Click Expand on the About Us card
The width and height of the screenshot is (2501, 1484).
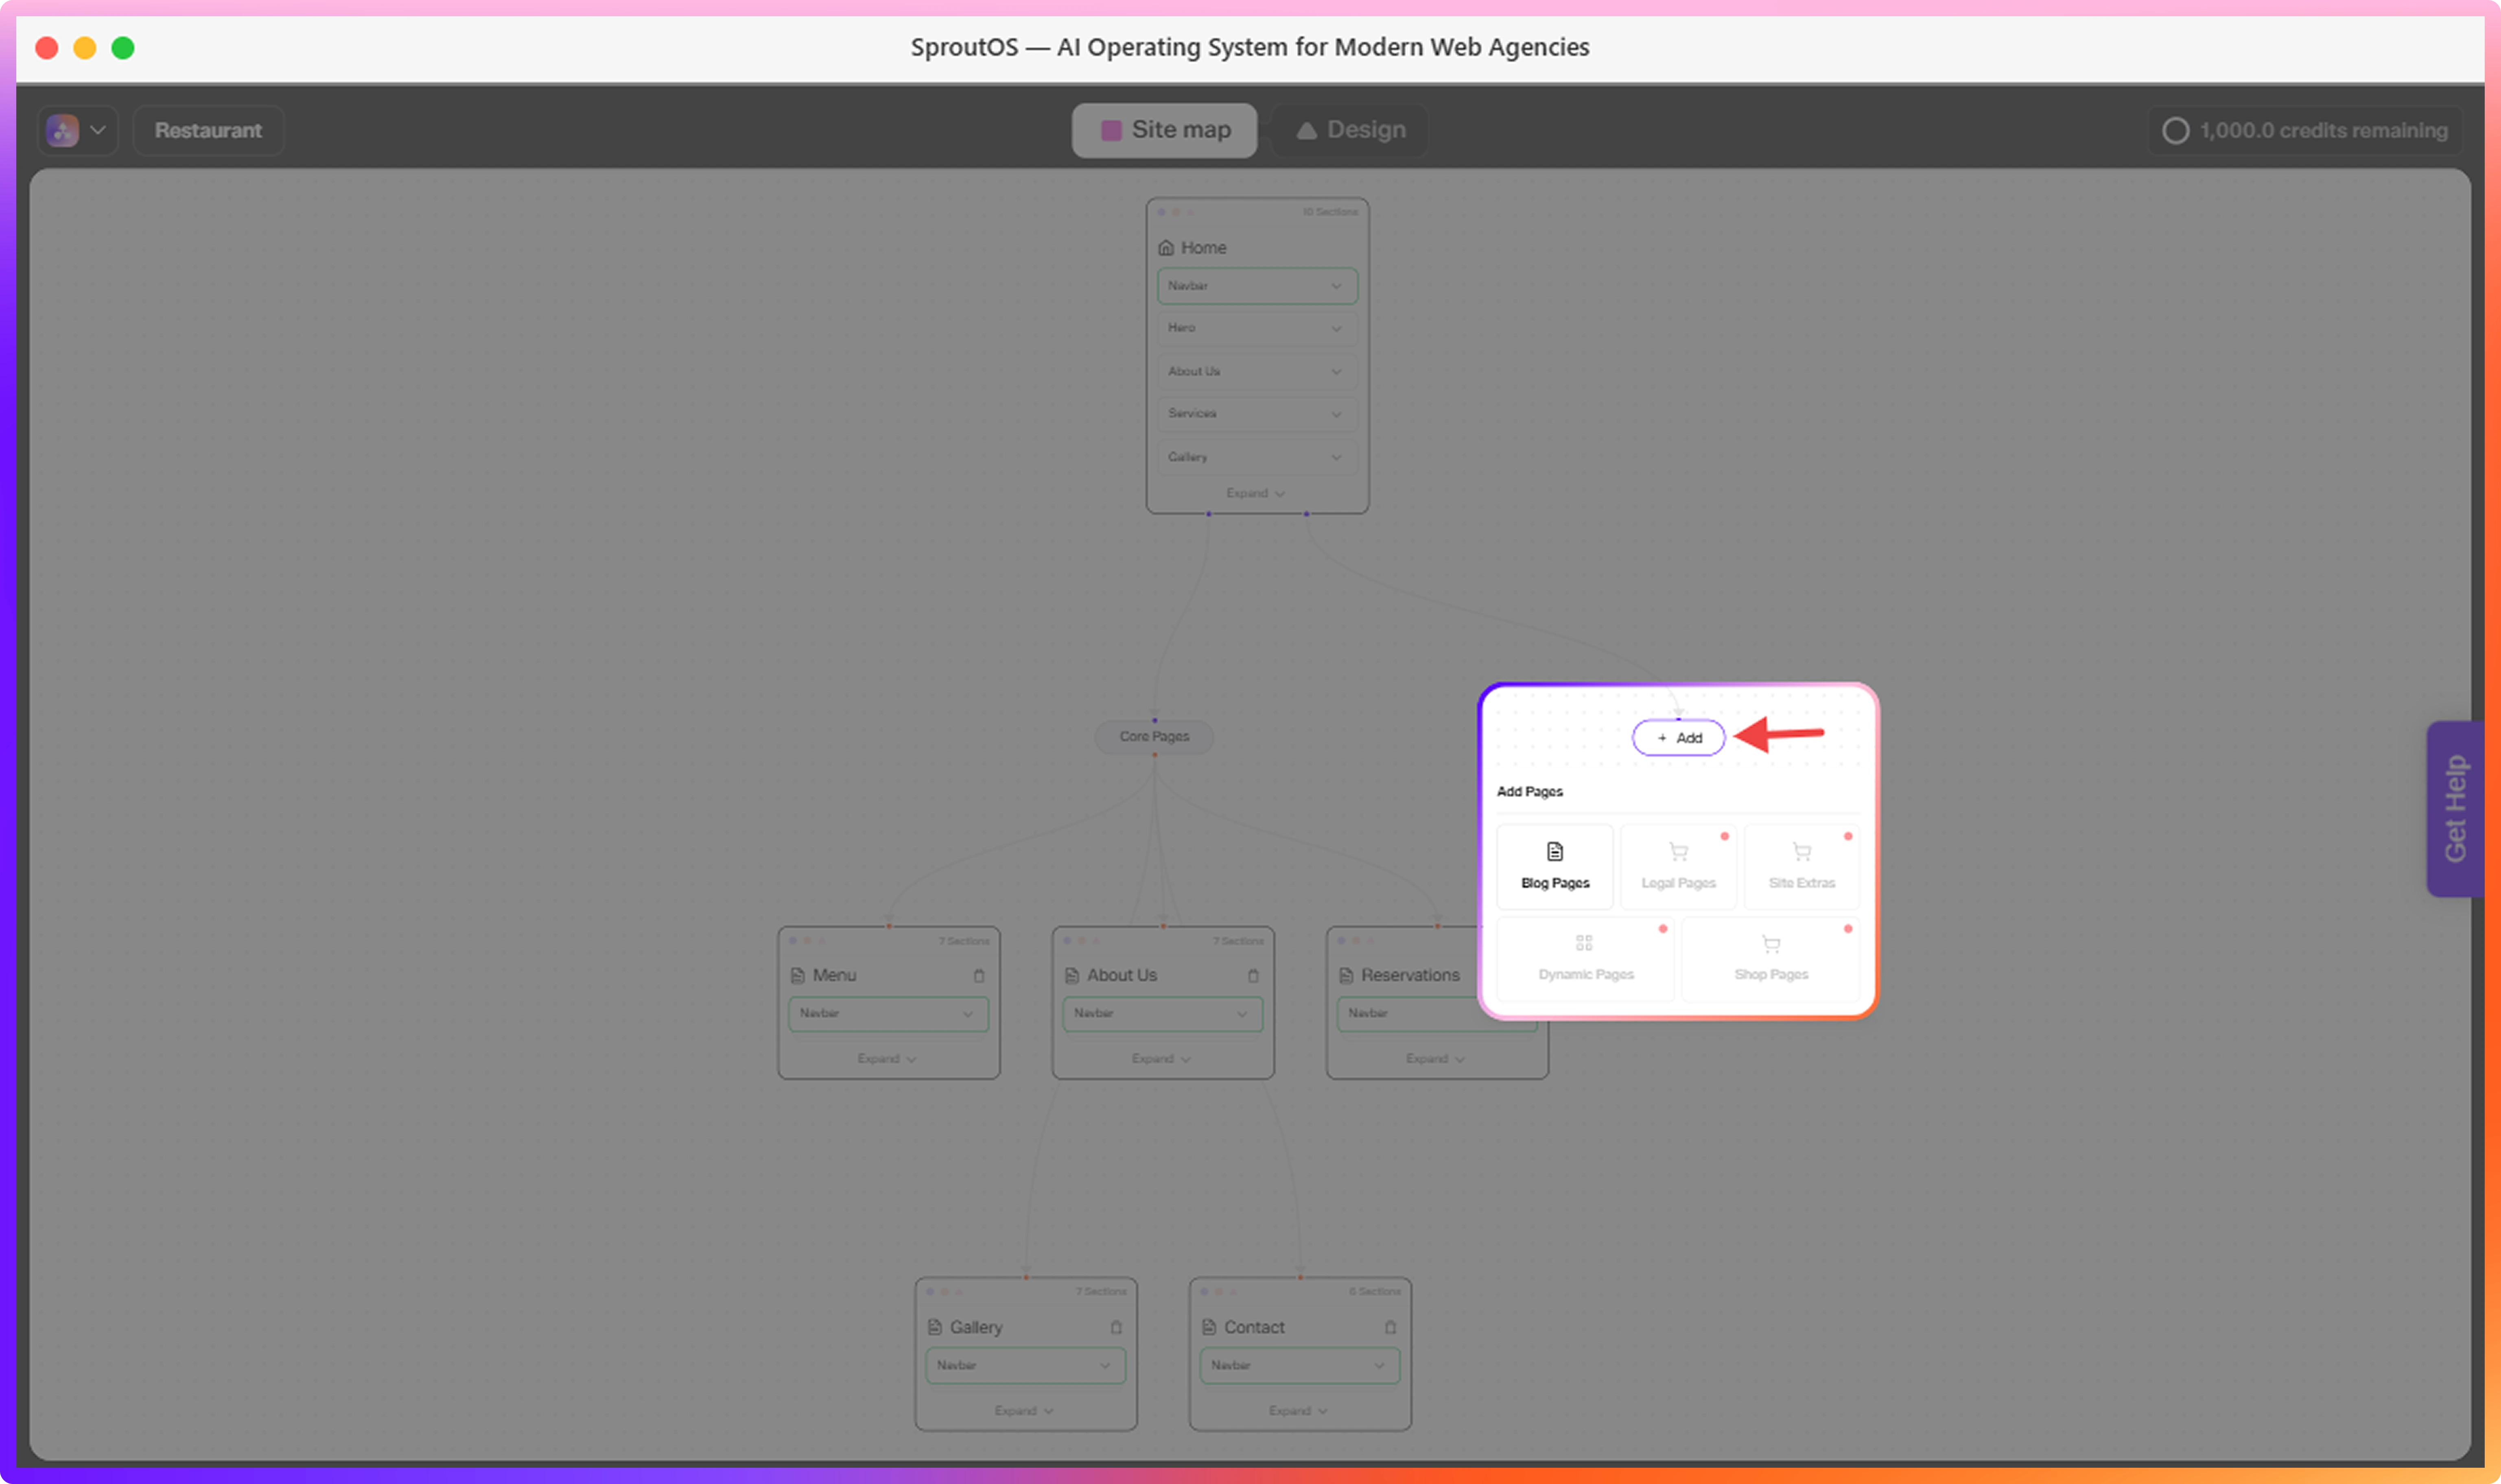1160,1059
